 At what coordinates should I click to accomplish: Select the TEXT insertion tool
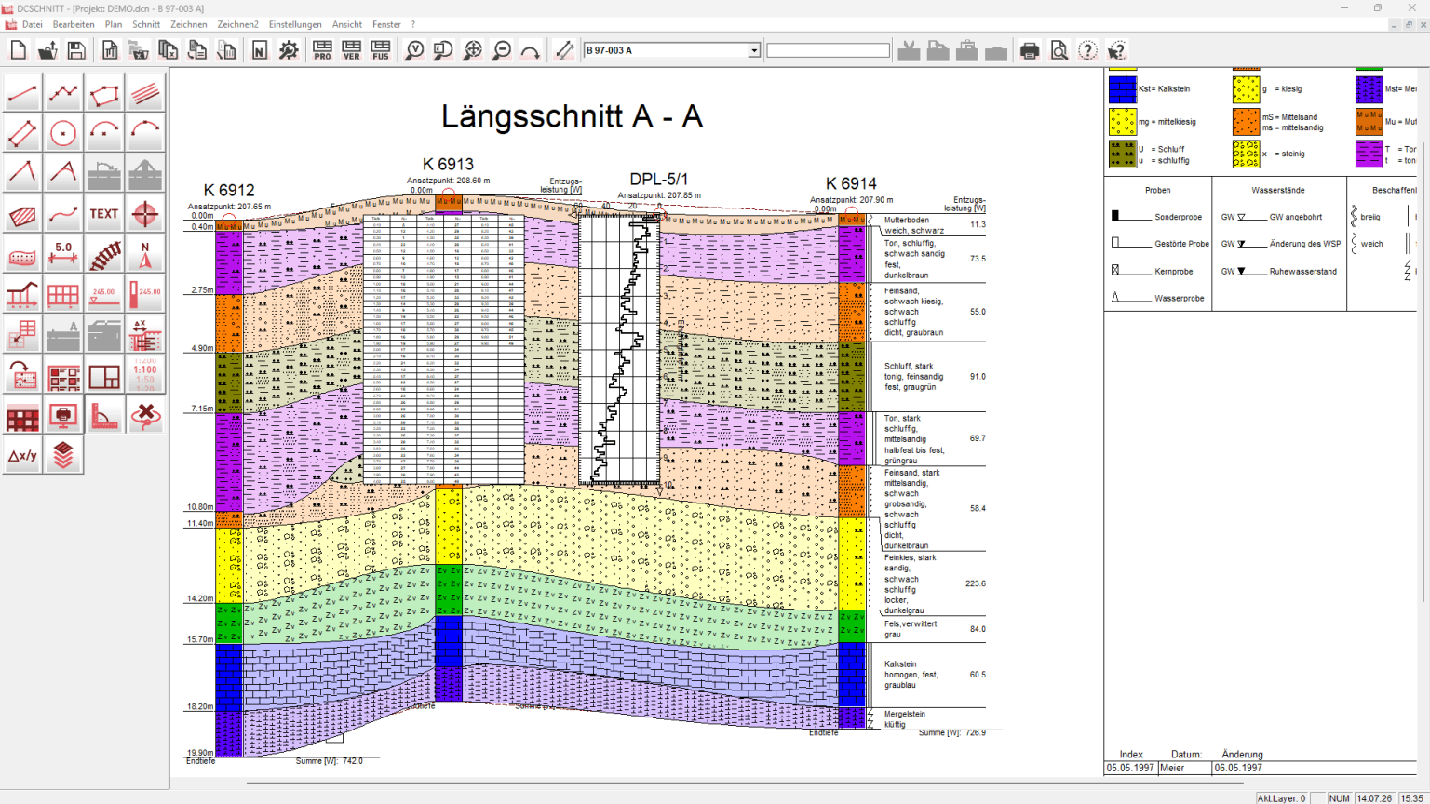tap(104, 214)
